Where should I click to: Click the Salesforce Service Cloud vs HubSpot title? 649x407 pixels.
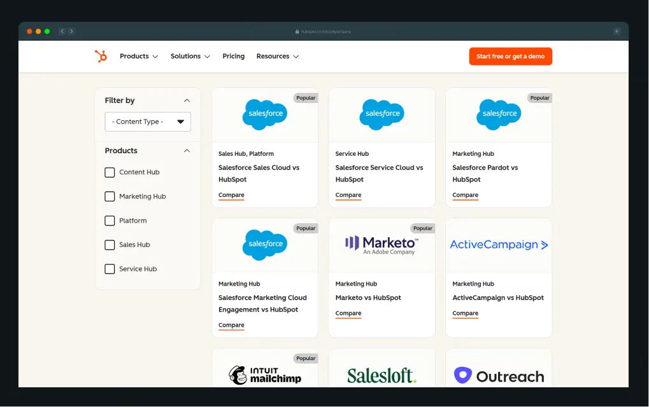(x=379, y=174)
